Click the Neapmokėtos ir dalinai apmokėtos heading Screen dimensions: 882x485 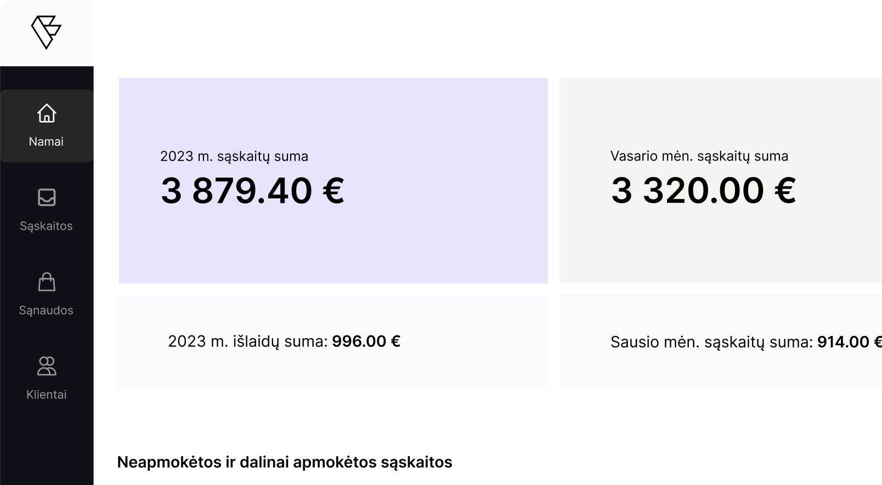tap(285, 462)
